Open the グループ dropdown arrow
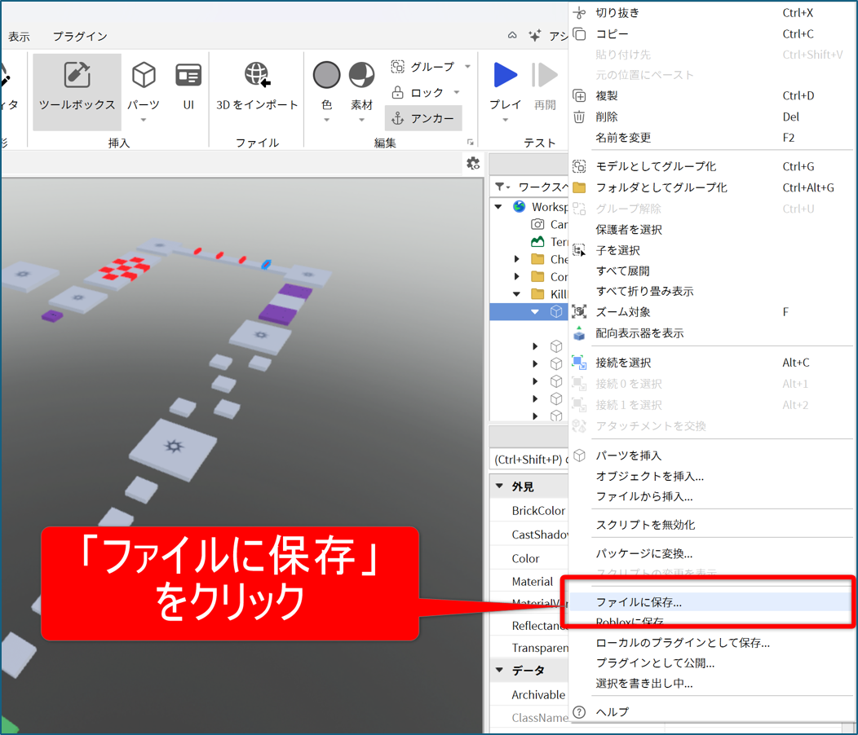 tap(467, 67)
